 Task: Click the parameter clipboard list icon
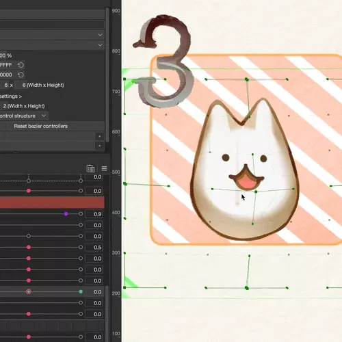point(90,168)
